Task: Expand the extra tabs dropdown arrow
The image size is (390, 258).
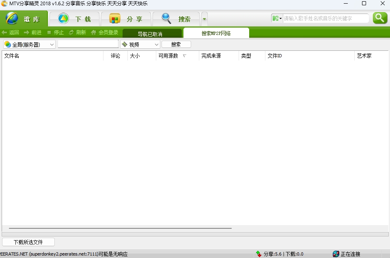Action: click(x=204, y=19)
